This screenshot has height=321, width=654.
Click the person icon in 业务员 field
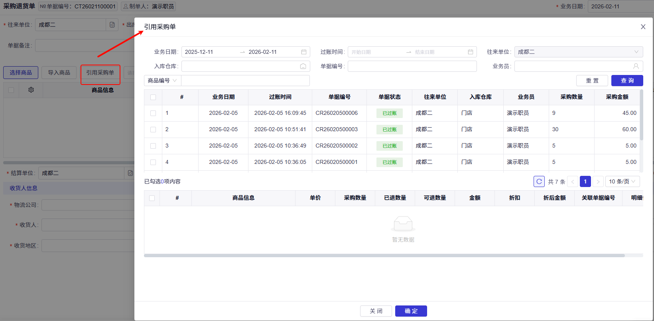[x=636, y=66]
